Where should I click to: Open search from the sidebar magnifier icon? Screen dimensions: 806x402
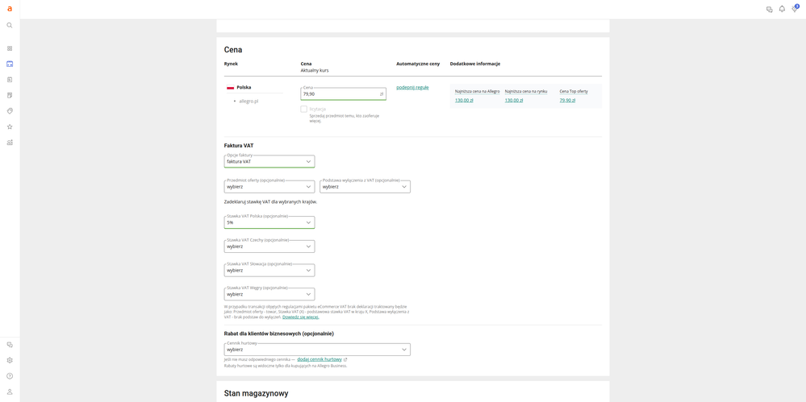10,25
